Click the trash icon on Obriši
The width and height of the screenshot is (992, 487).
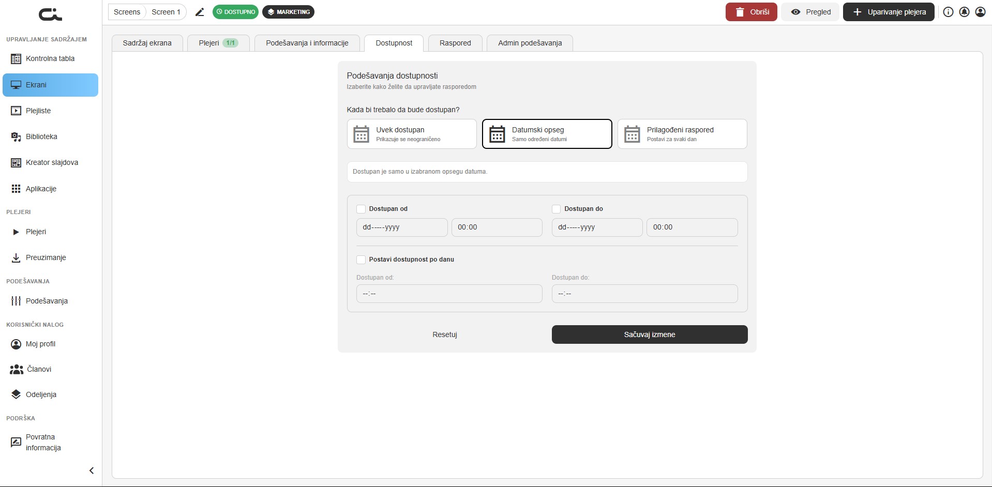tap(740, 12)
